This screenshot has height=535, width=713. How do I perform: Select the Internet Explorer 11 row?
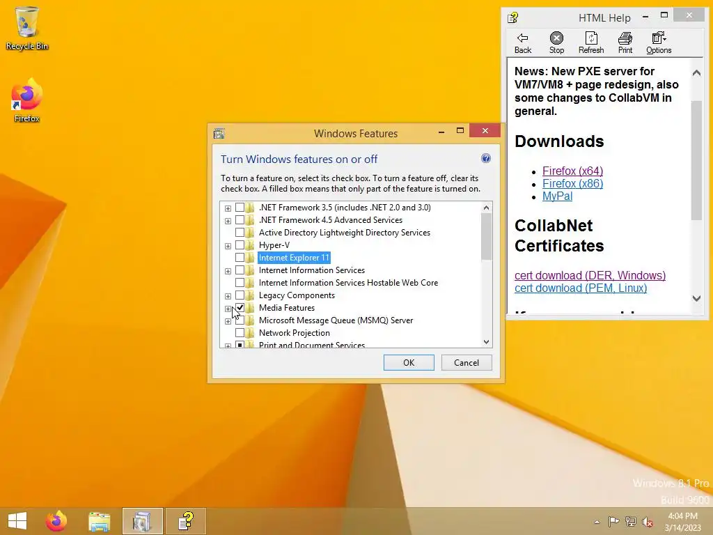(294, 258)
